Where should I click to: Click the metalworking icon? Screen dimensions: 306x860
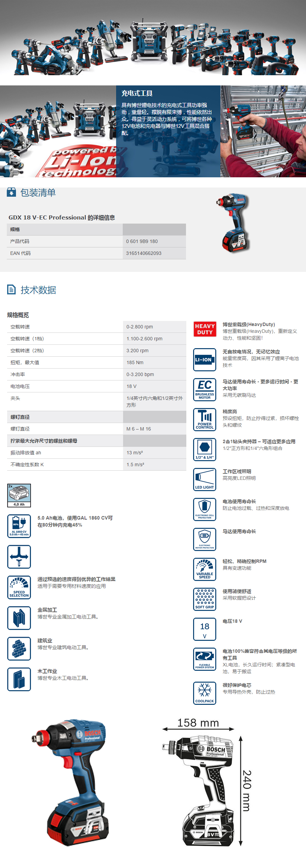pyautogui.click(x=19, y=618)
